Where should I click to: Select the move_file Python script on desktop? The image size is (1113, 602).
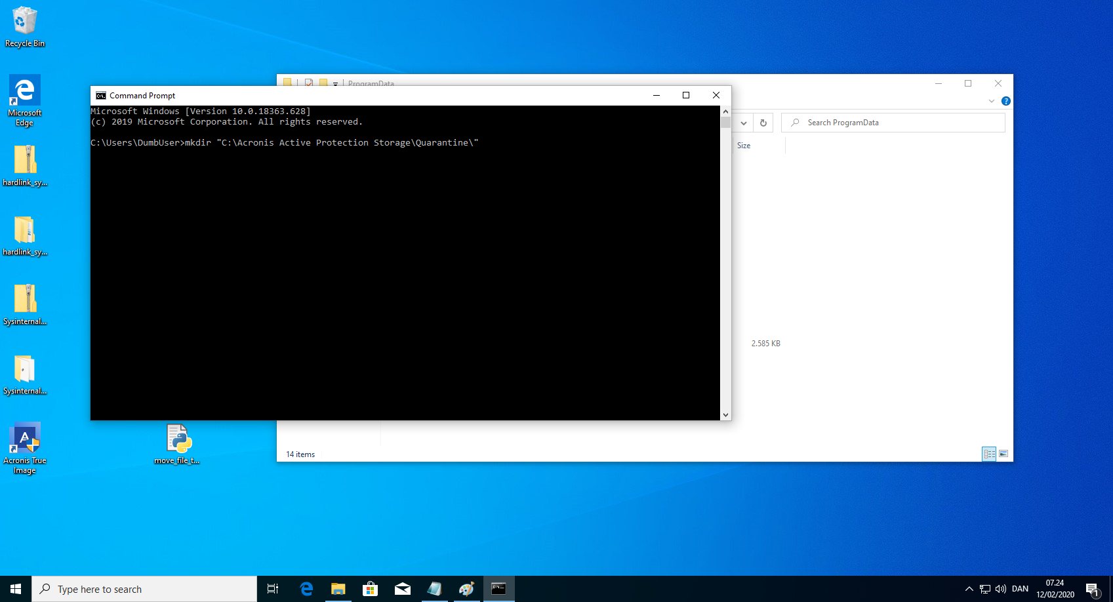coord(178,444)
